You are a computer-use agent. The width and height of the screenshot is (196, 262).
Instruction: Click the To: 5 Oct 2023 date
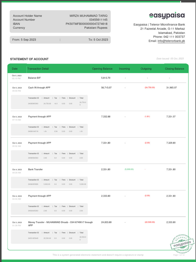pos(98,40)
